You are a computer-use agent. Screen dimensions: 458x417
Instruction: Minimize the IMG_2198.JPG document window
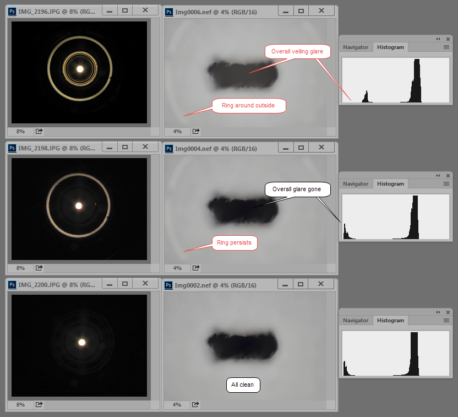point(110,147)
